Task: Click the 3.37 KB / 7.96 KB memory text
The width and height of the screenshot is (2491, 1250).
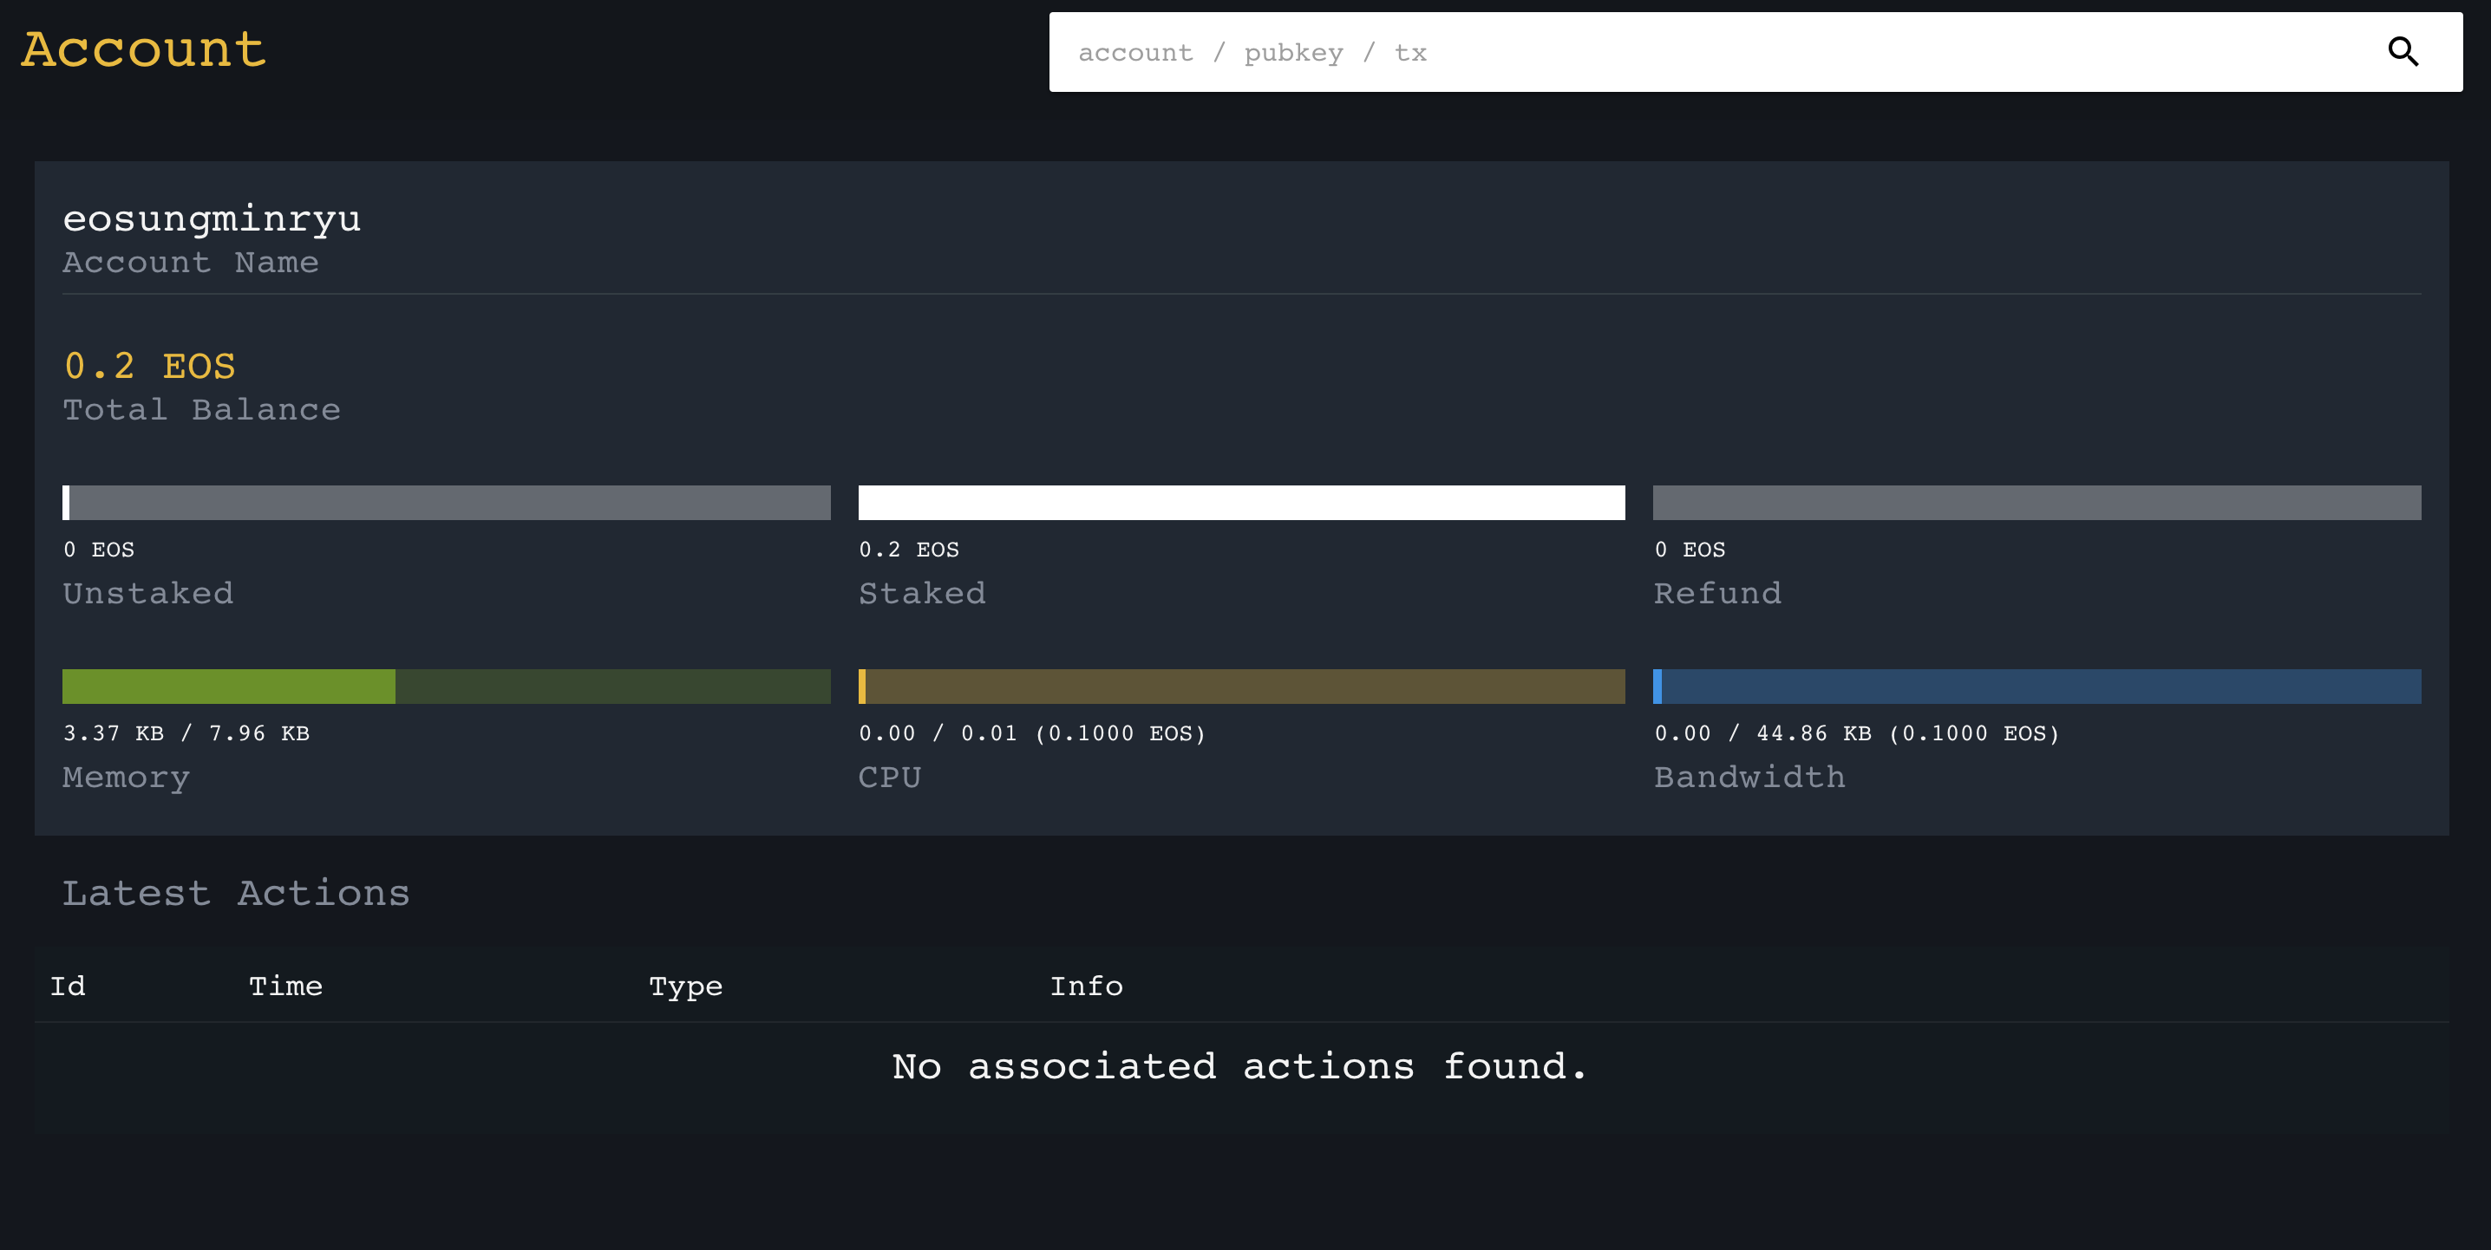Action: (x=186, y=732)
